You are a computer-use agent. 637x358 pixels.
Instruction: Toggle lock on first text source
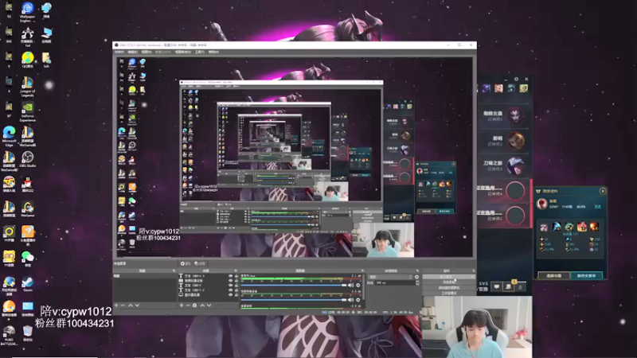click(236, 276)
